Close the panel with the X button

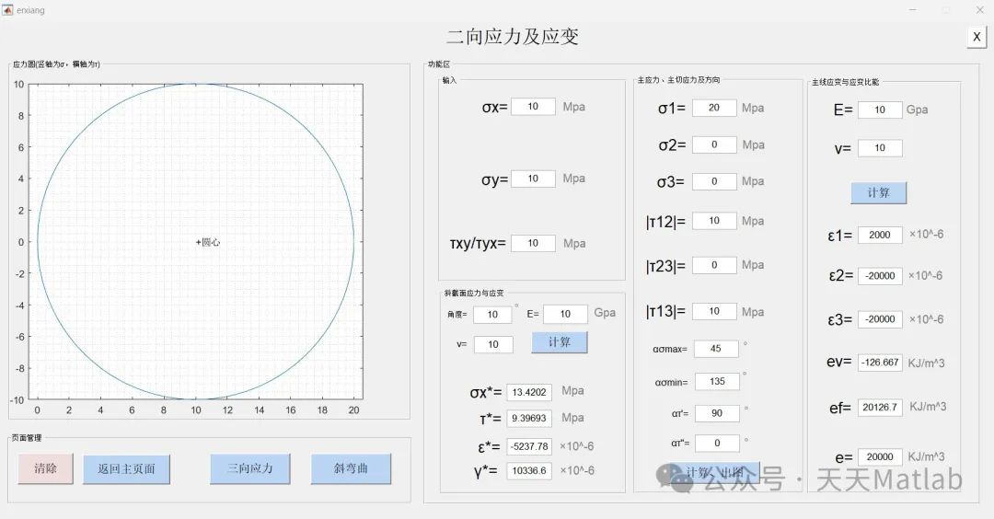(x=977, y=37)
